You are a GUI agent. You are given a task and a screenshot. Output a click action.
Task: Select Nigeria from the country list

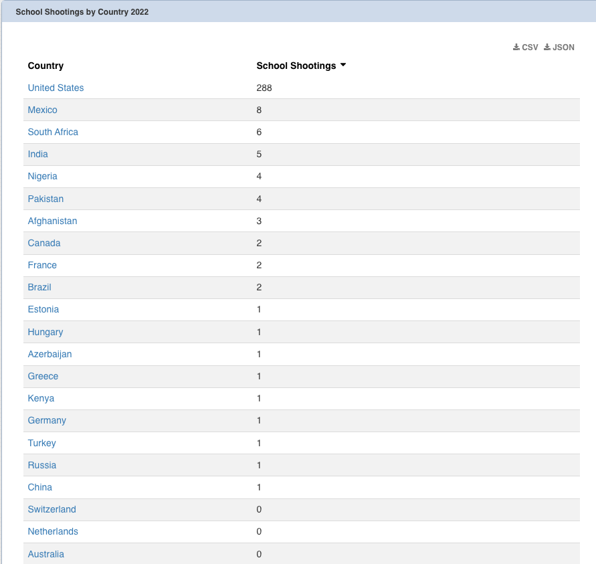click(42, 176)
